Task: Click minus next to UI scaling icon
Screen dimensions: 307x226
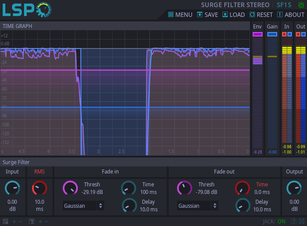Action: (20, 222)
